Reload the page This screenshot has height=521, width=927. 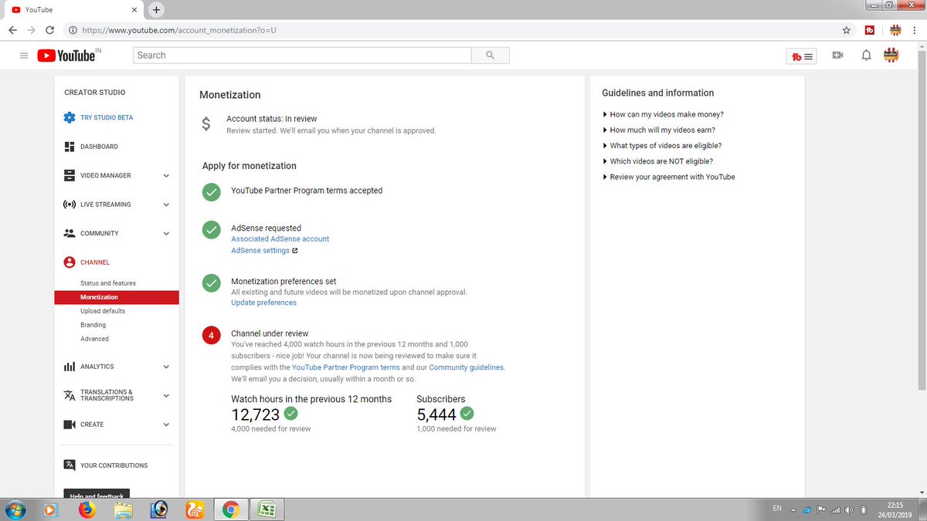49,30
